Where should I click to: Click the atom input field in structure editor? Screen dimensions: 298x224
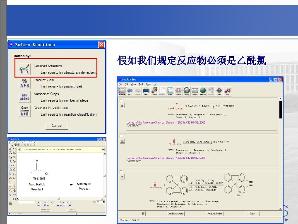26,202
